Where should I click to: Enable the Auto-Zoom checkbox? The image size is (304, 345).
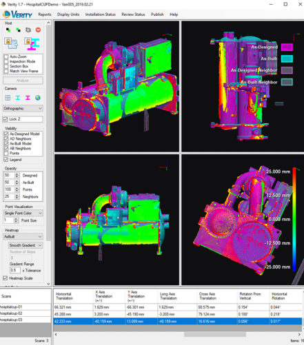click(x=6, y=56)
